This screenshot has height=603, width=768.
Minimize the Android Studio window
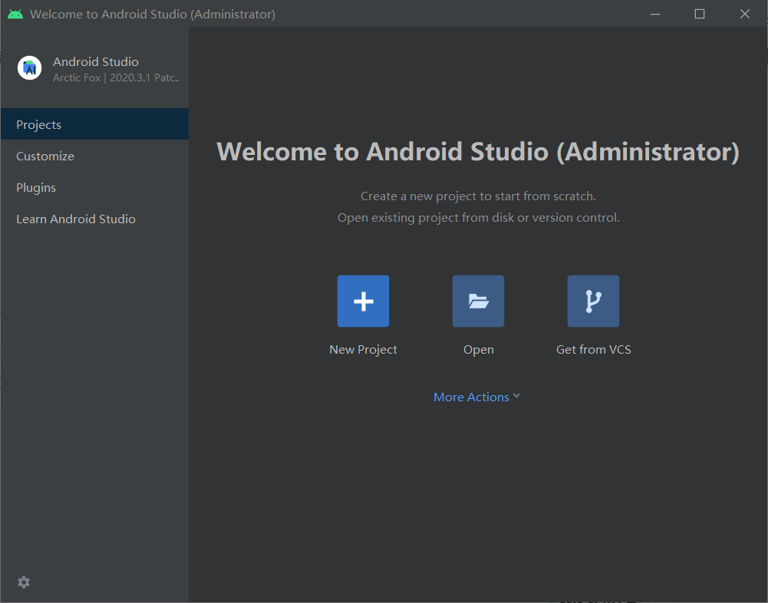click(x=654, y=14)
